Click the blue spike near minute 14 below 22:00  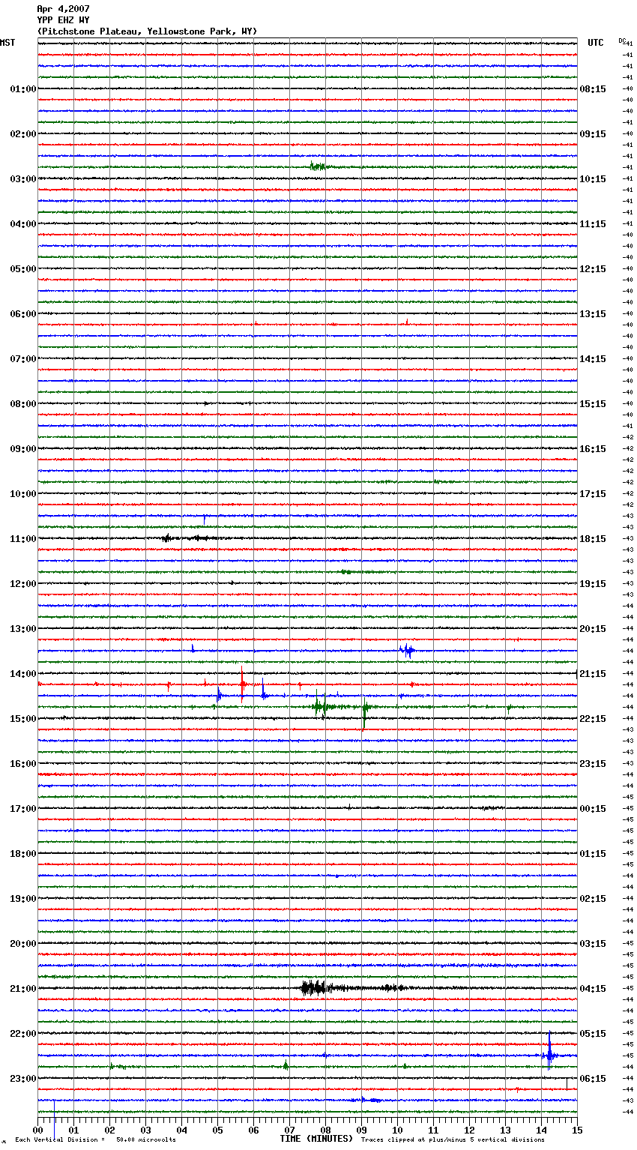point(549,1052)
